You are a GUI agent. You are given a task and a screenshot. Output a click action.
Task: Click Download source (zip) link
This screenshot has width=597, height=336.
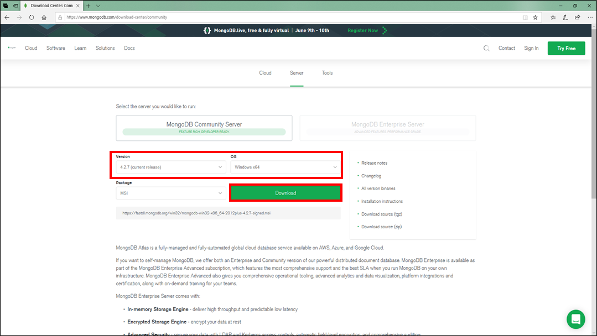pyautogui.click(x=382, y=227)
